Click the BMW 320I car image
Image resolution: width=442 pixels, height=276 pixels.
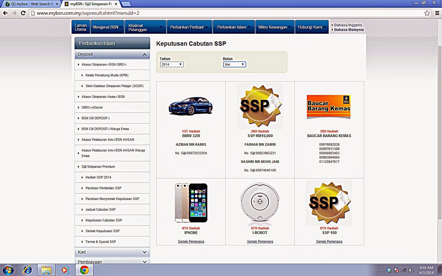[x=191, y=106]
